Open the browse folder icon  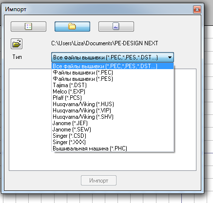tap(17, 44)
